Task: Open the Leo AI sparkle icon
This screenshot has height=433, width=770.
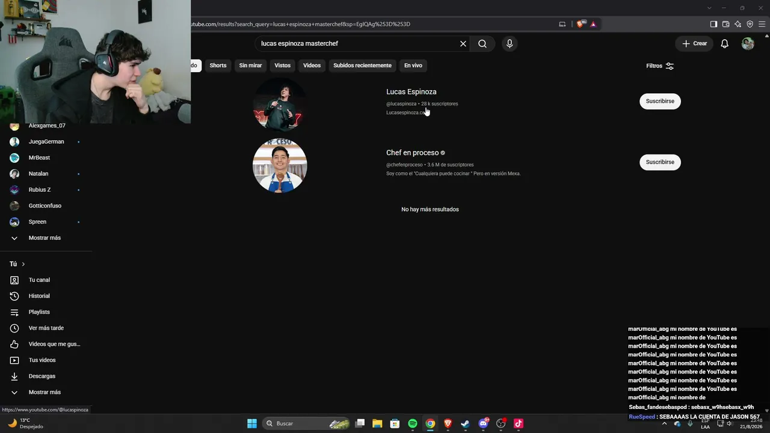Action: (738, 24)
